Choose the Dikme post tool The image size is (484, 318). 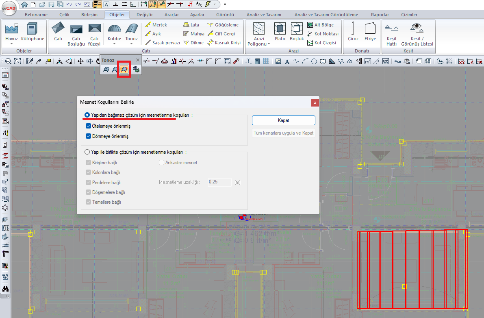coord(193,43)
